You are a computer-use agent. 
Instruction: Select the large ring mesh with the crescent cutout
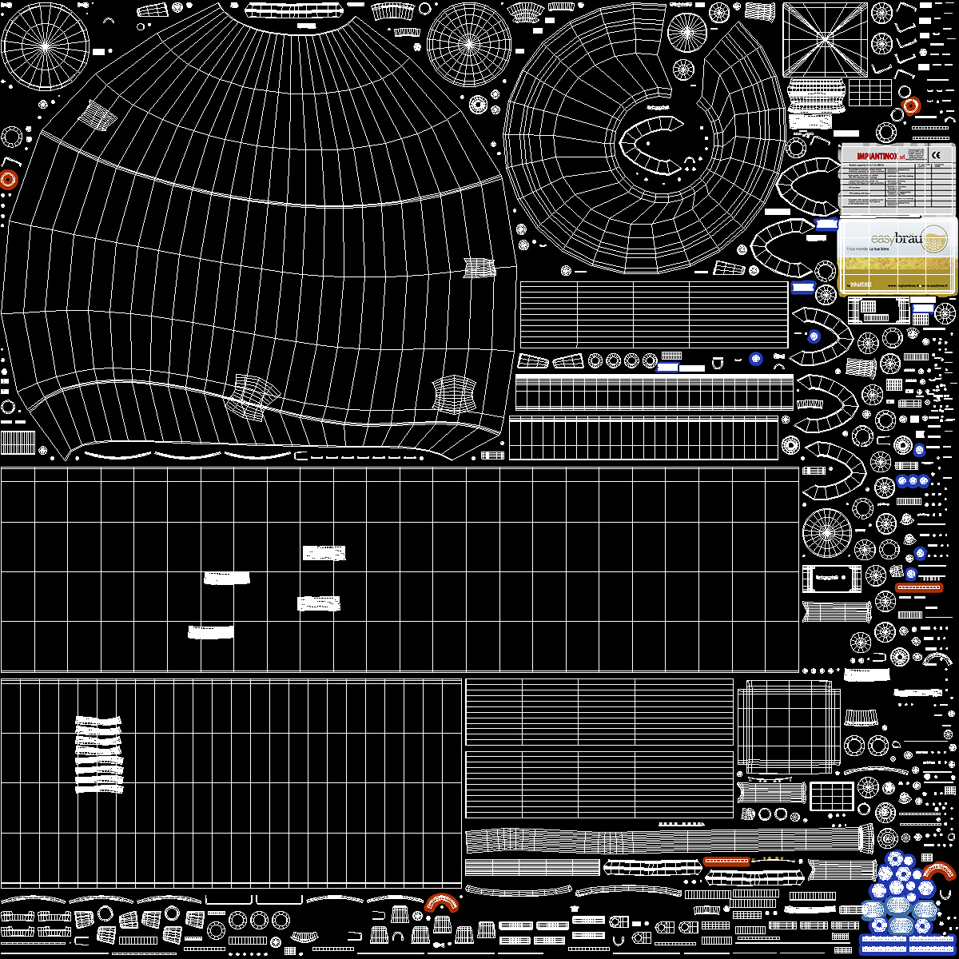pos(646,137)
